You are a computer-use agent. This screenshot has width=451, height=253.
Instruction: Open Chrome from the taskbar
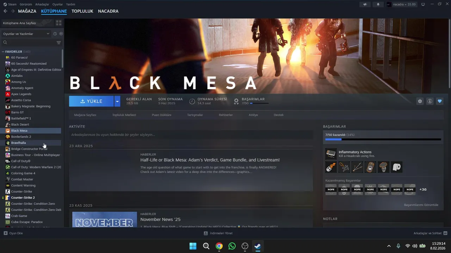[219, 246]
